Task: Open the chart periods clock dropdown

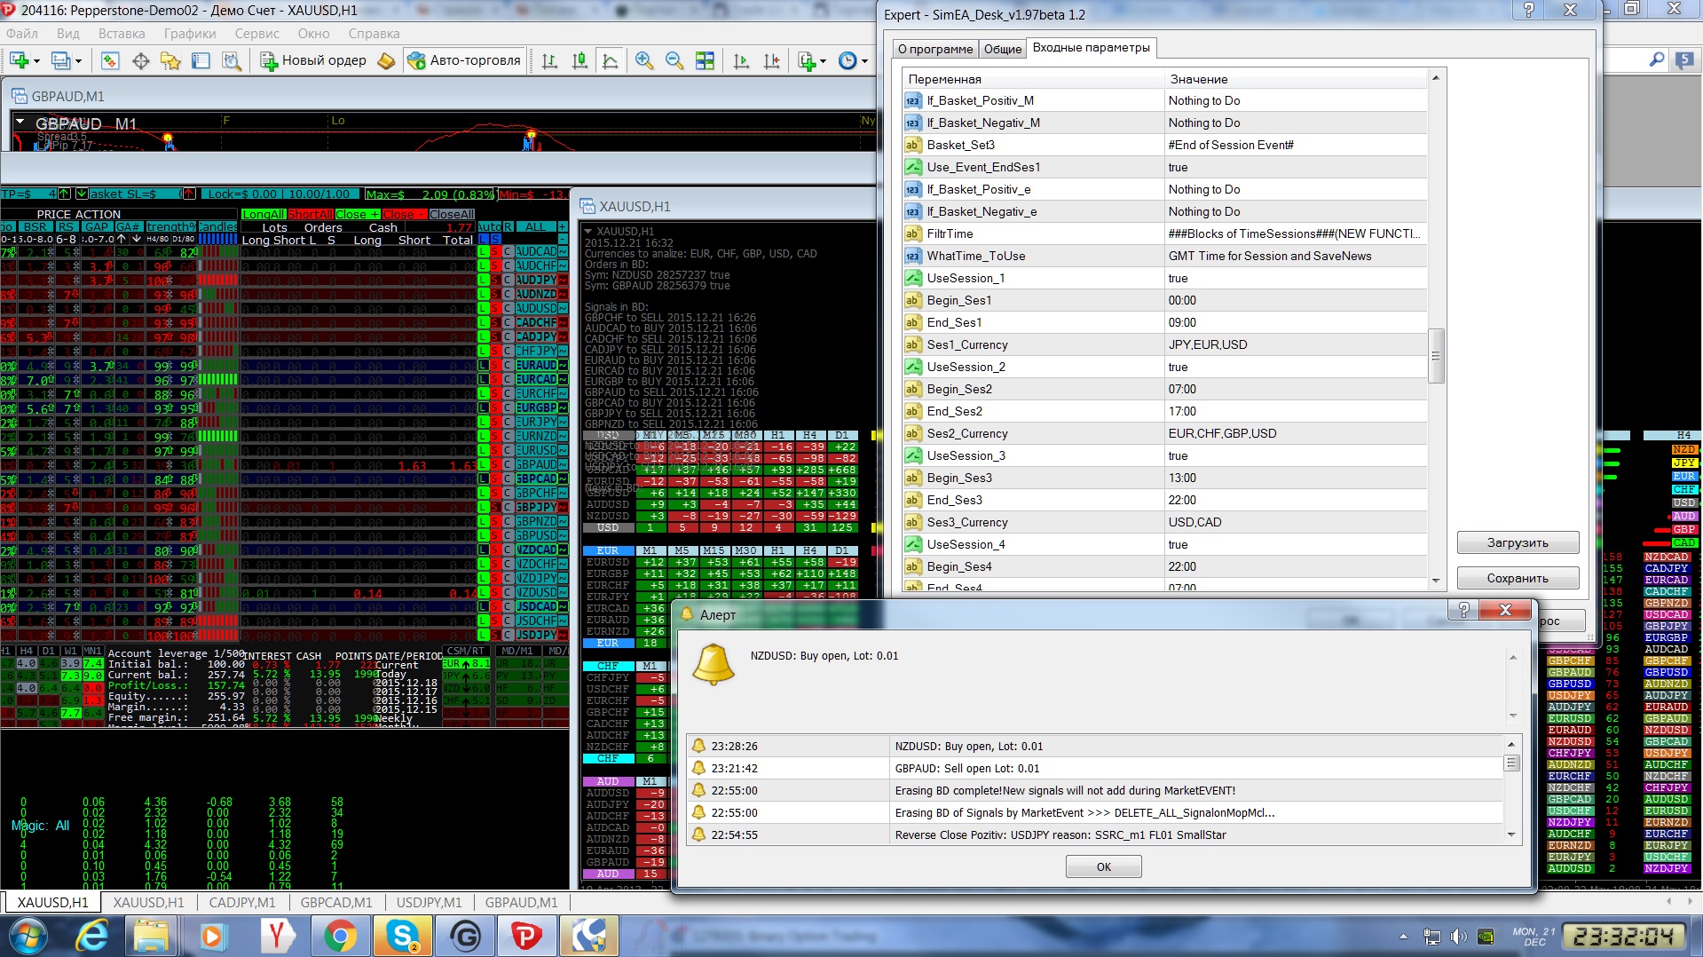Action: click(852, 60)
